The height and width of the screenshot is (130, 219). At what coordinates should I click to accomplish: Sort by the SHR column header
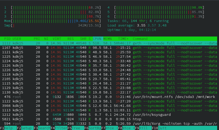pyautogui.click(x=83, y=39)
